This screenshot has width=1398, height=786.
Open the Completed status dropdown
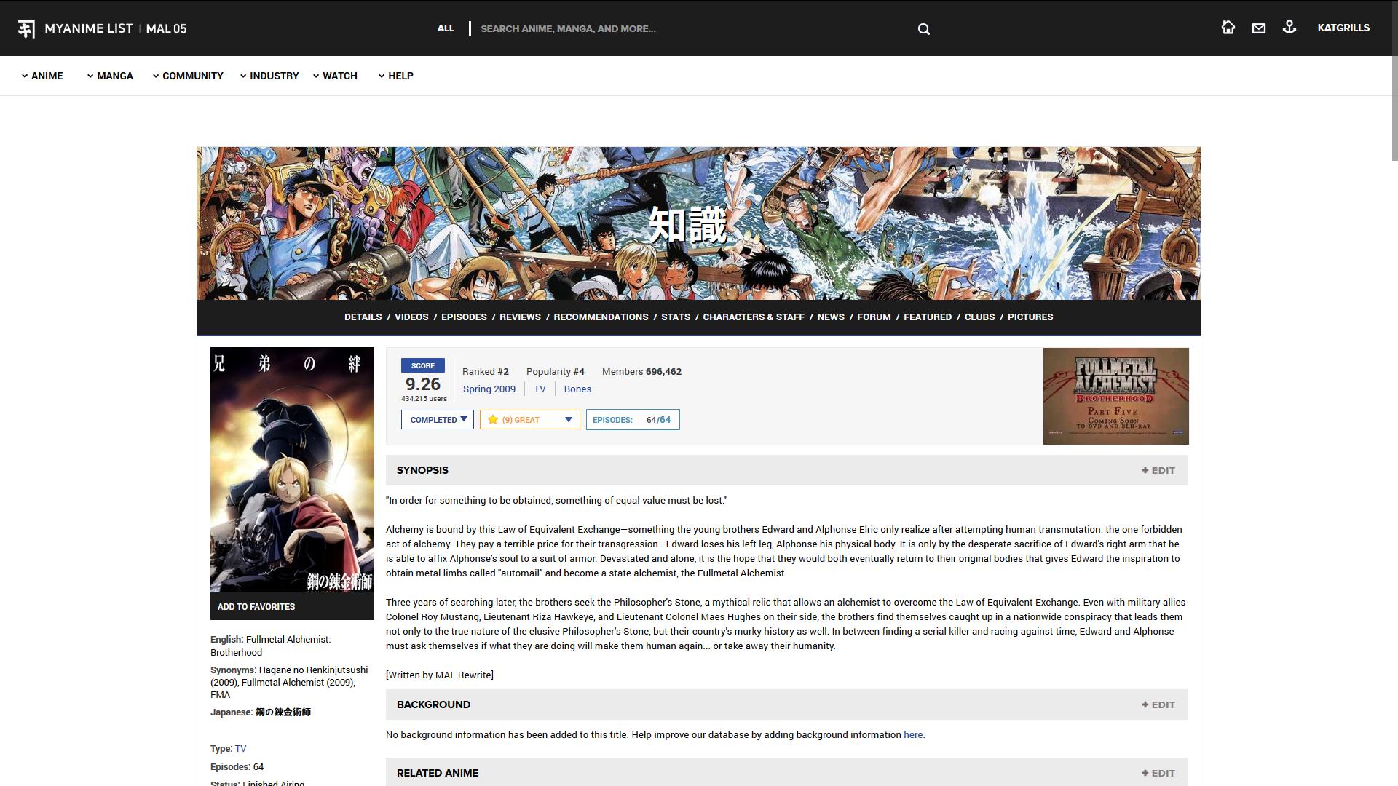point(437,420)
